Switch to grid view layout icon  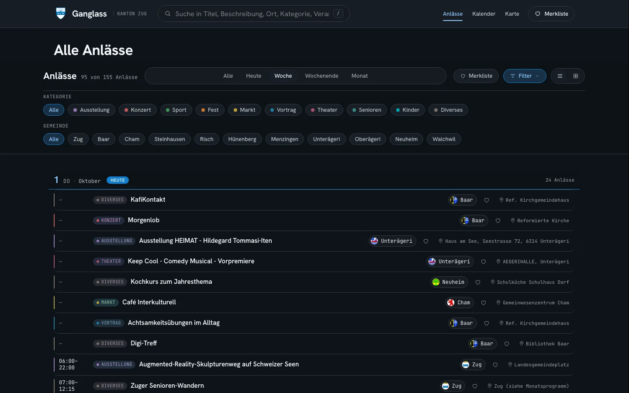tap(576, 76)
